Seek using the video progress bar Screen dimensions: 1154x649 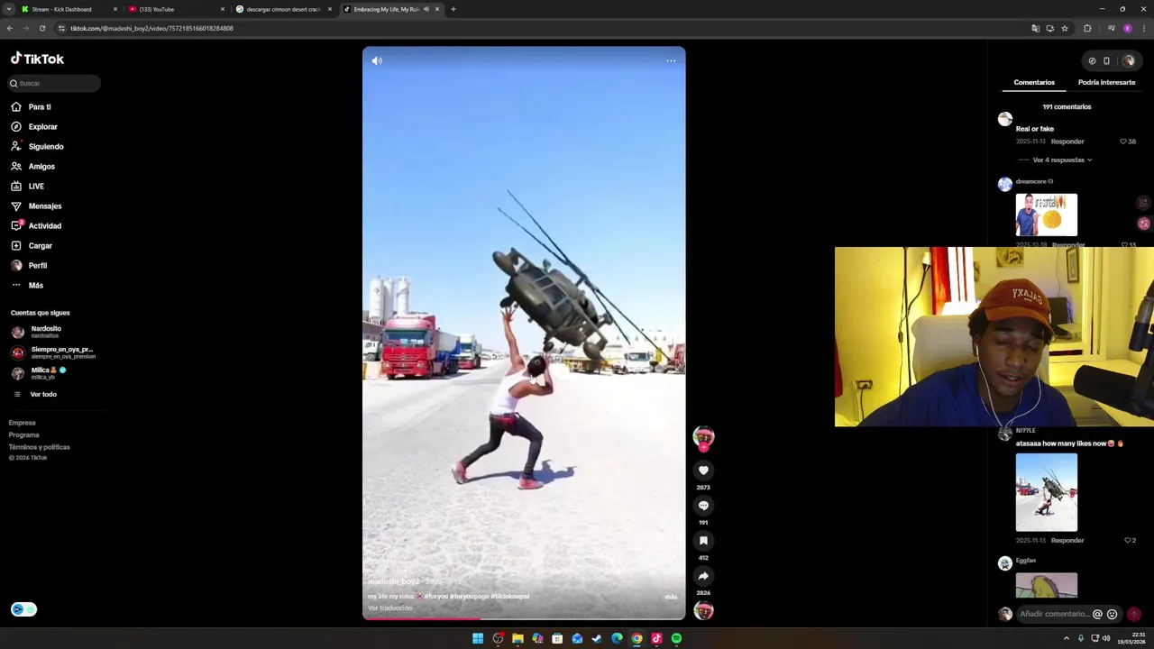tap(524, 618)
